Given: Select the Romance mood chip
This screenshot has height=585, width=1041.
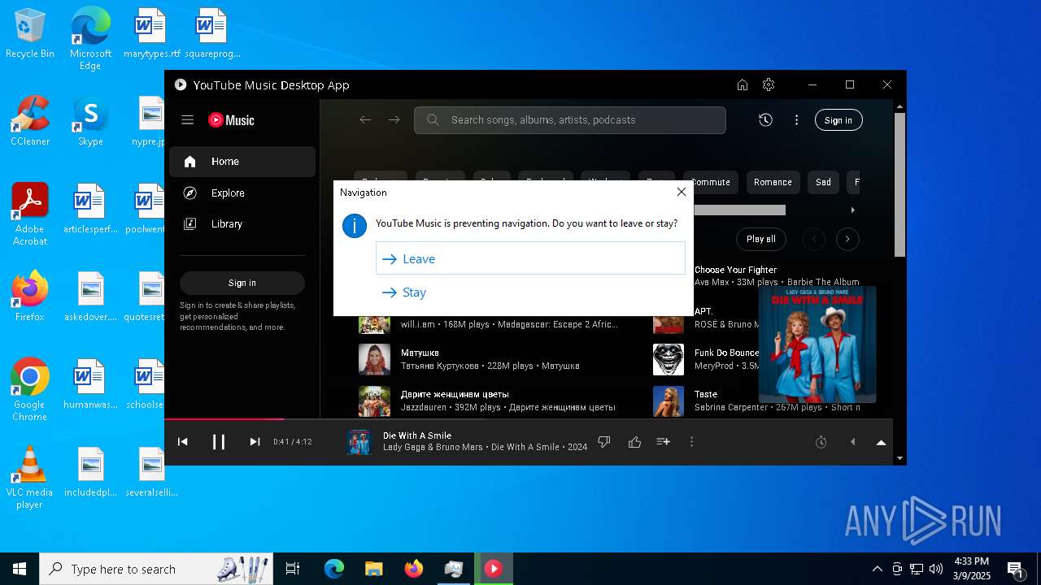Looking at the screenshot, I should coord(773,182).
